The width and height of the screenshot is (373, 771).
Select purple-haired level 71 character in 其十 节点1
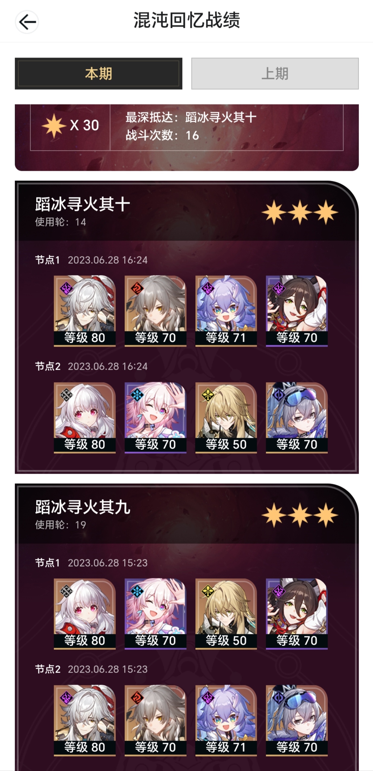tap(226, 311)
